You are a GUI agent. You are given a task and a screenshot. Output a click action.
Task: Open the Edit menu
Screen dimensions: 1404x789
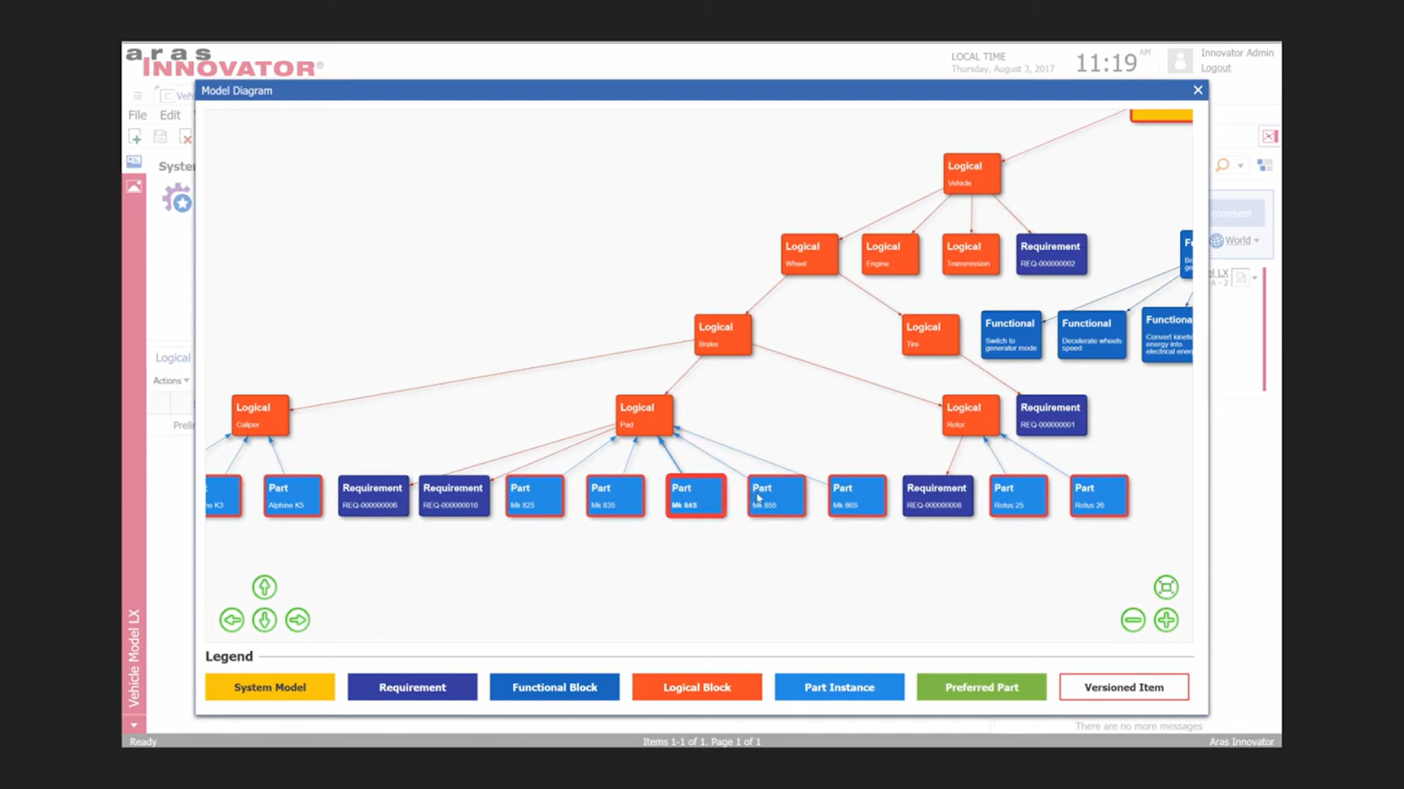pos(170,115)
